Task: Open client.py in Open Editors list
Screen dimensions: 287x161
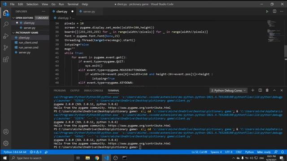Action: point(30,23)
